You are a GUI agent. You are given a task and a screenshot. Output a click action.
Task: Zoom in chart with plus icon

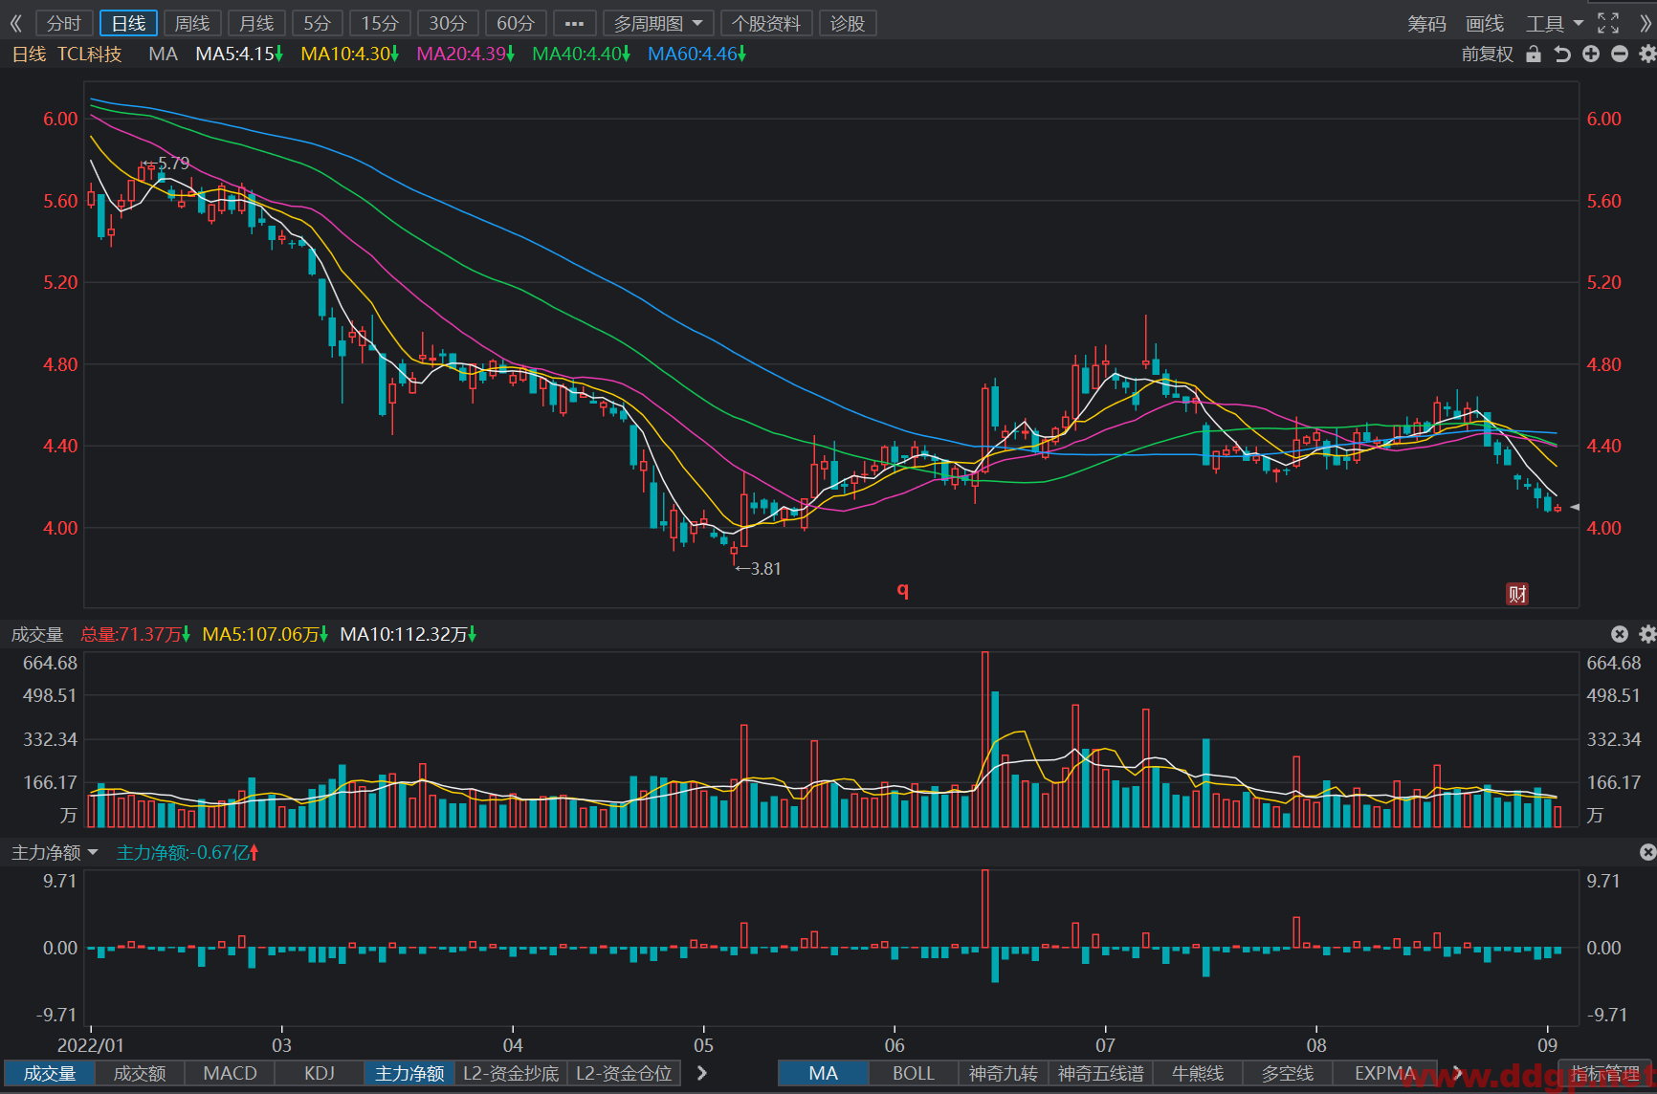coord(1591,55)
